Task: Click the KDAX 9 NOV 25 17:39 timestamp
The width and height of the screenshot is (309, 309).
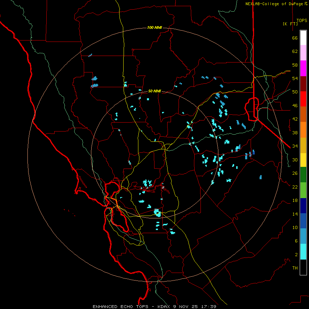Action: [187, 307]
